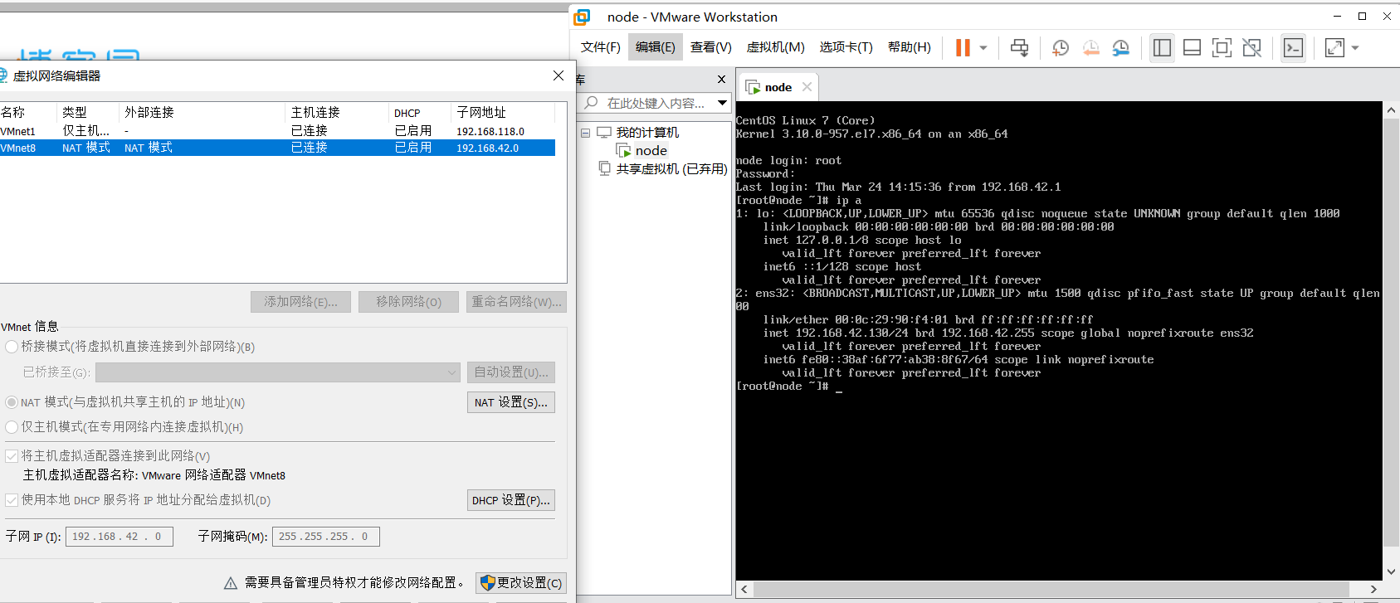Click the stretch guest display icon
Viewport: 1400px width, 603px height.
1334,48
